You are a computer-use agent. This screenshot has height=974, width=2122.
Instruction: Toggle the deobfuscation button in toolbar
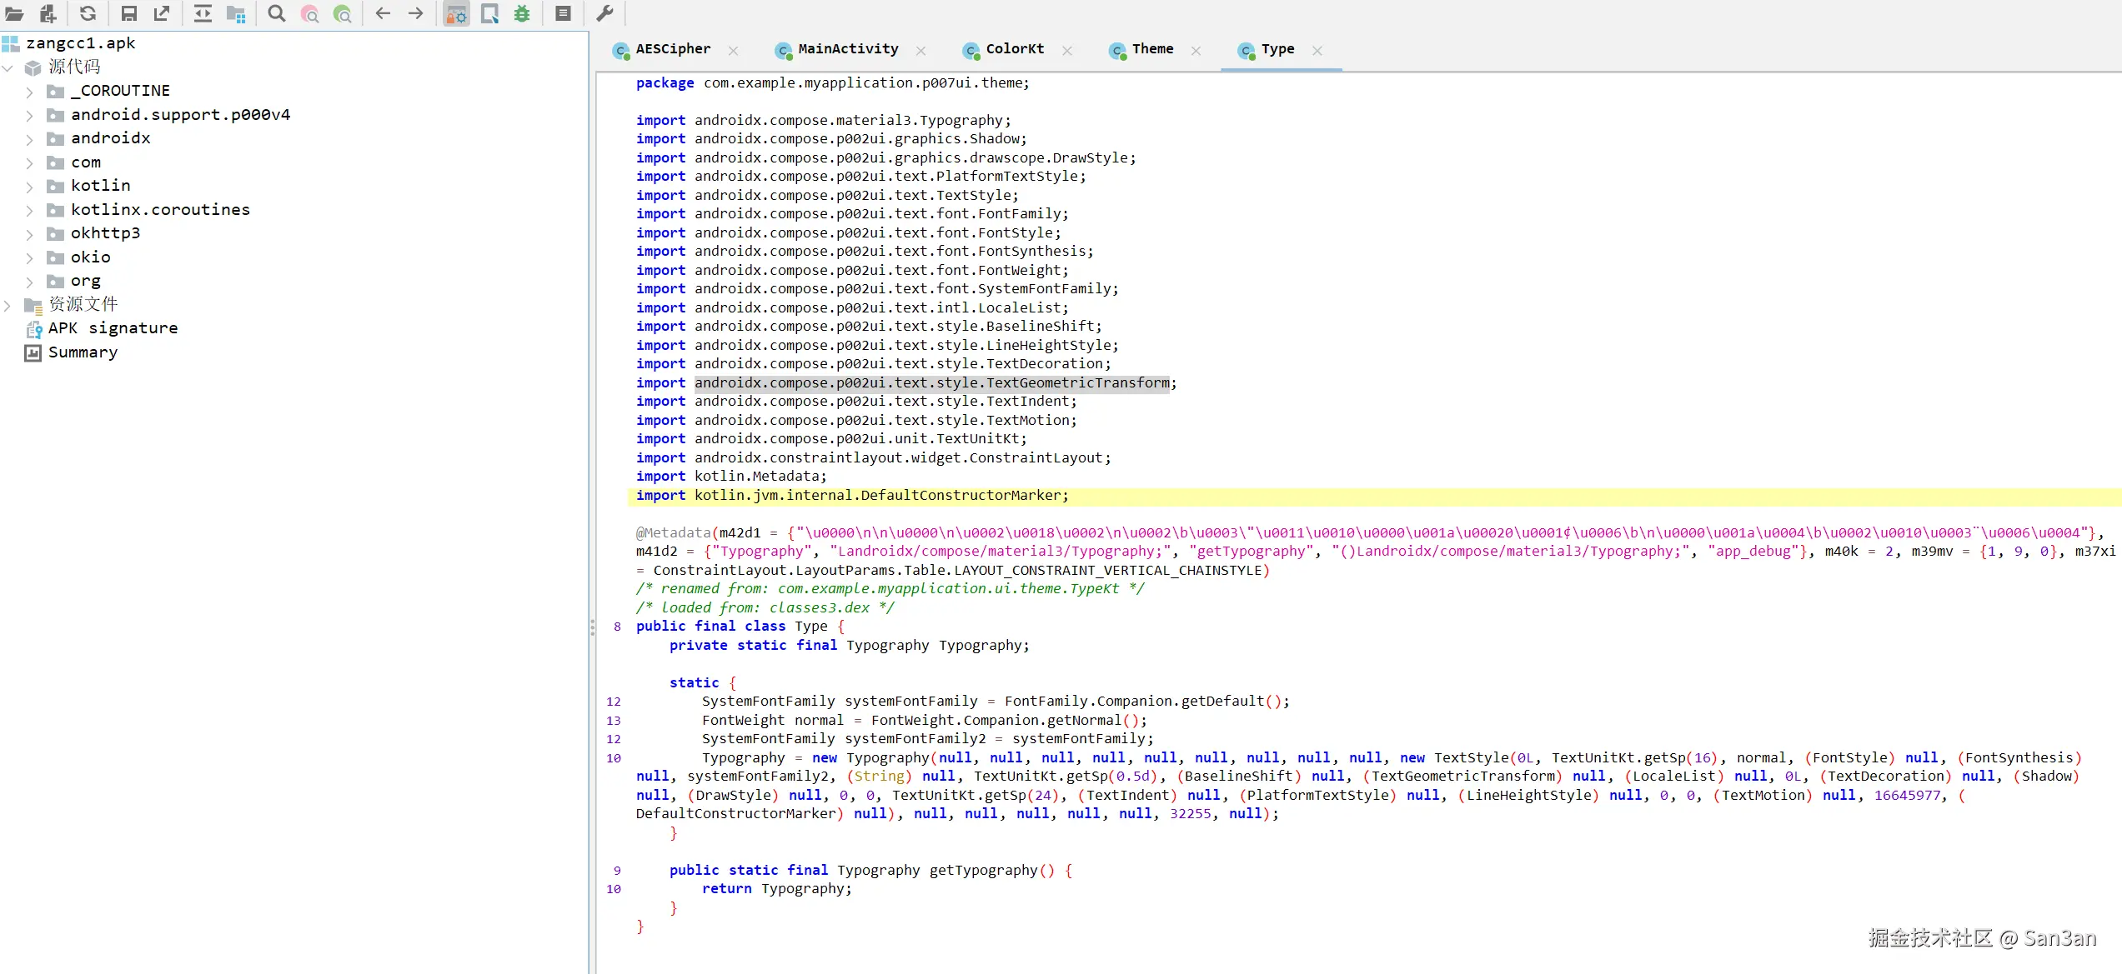pyautogui.click(x=456, y=13)
